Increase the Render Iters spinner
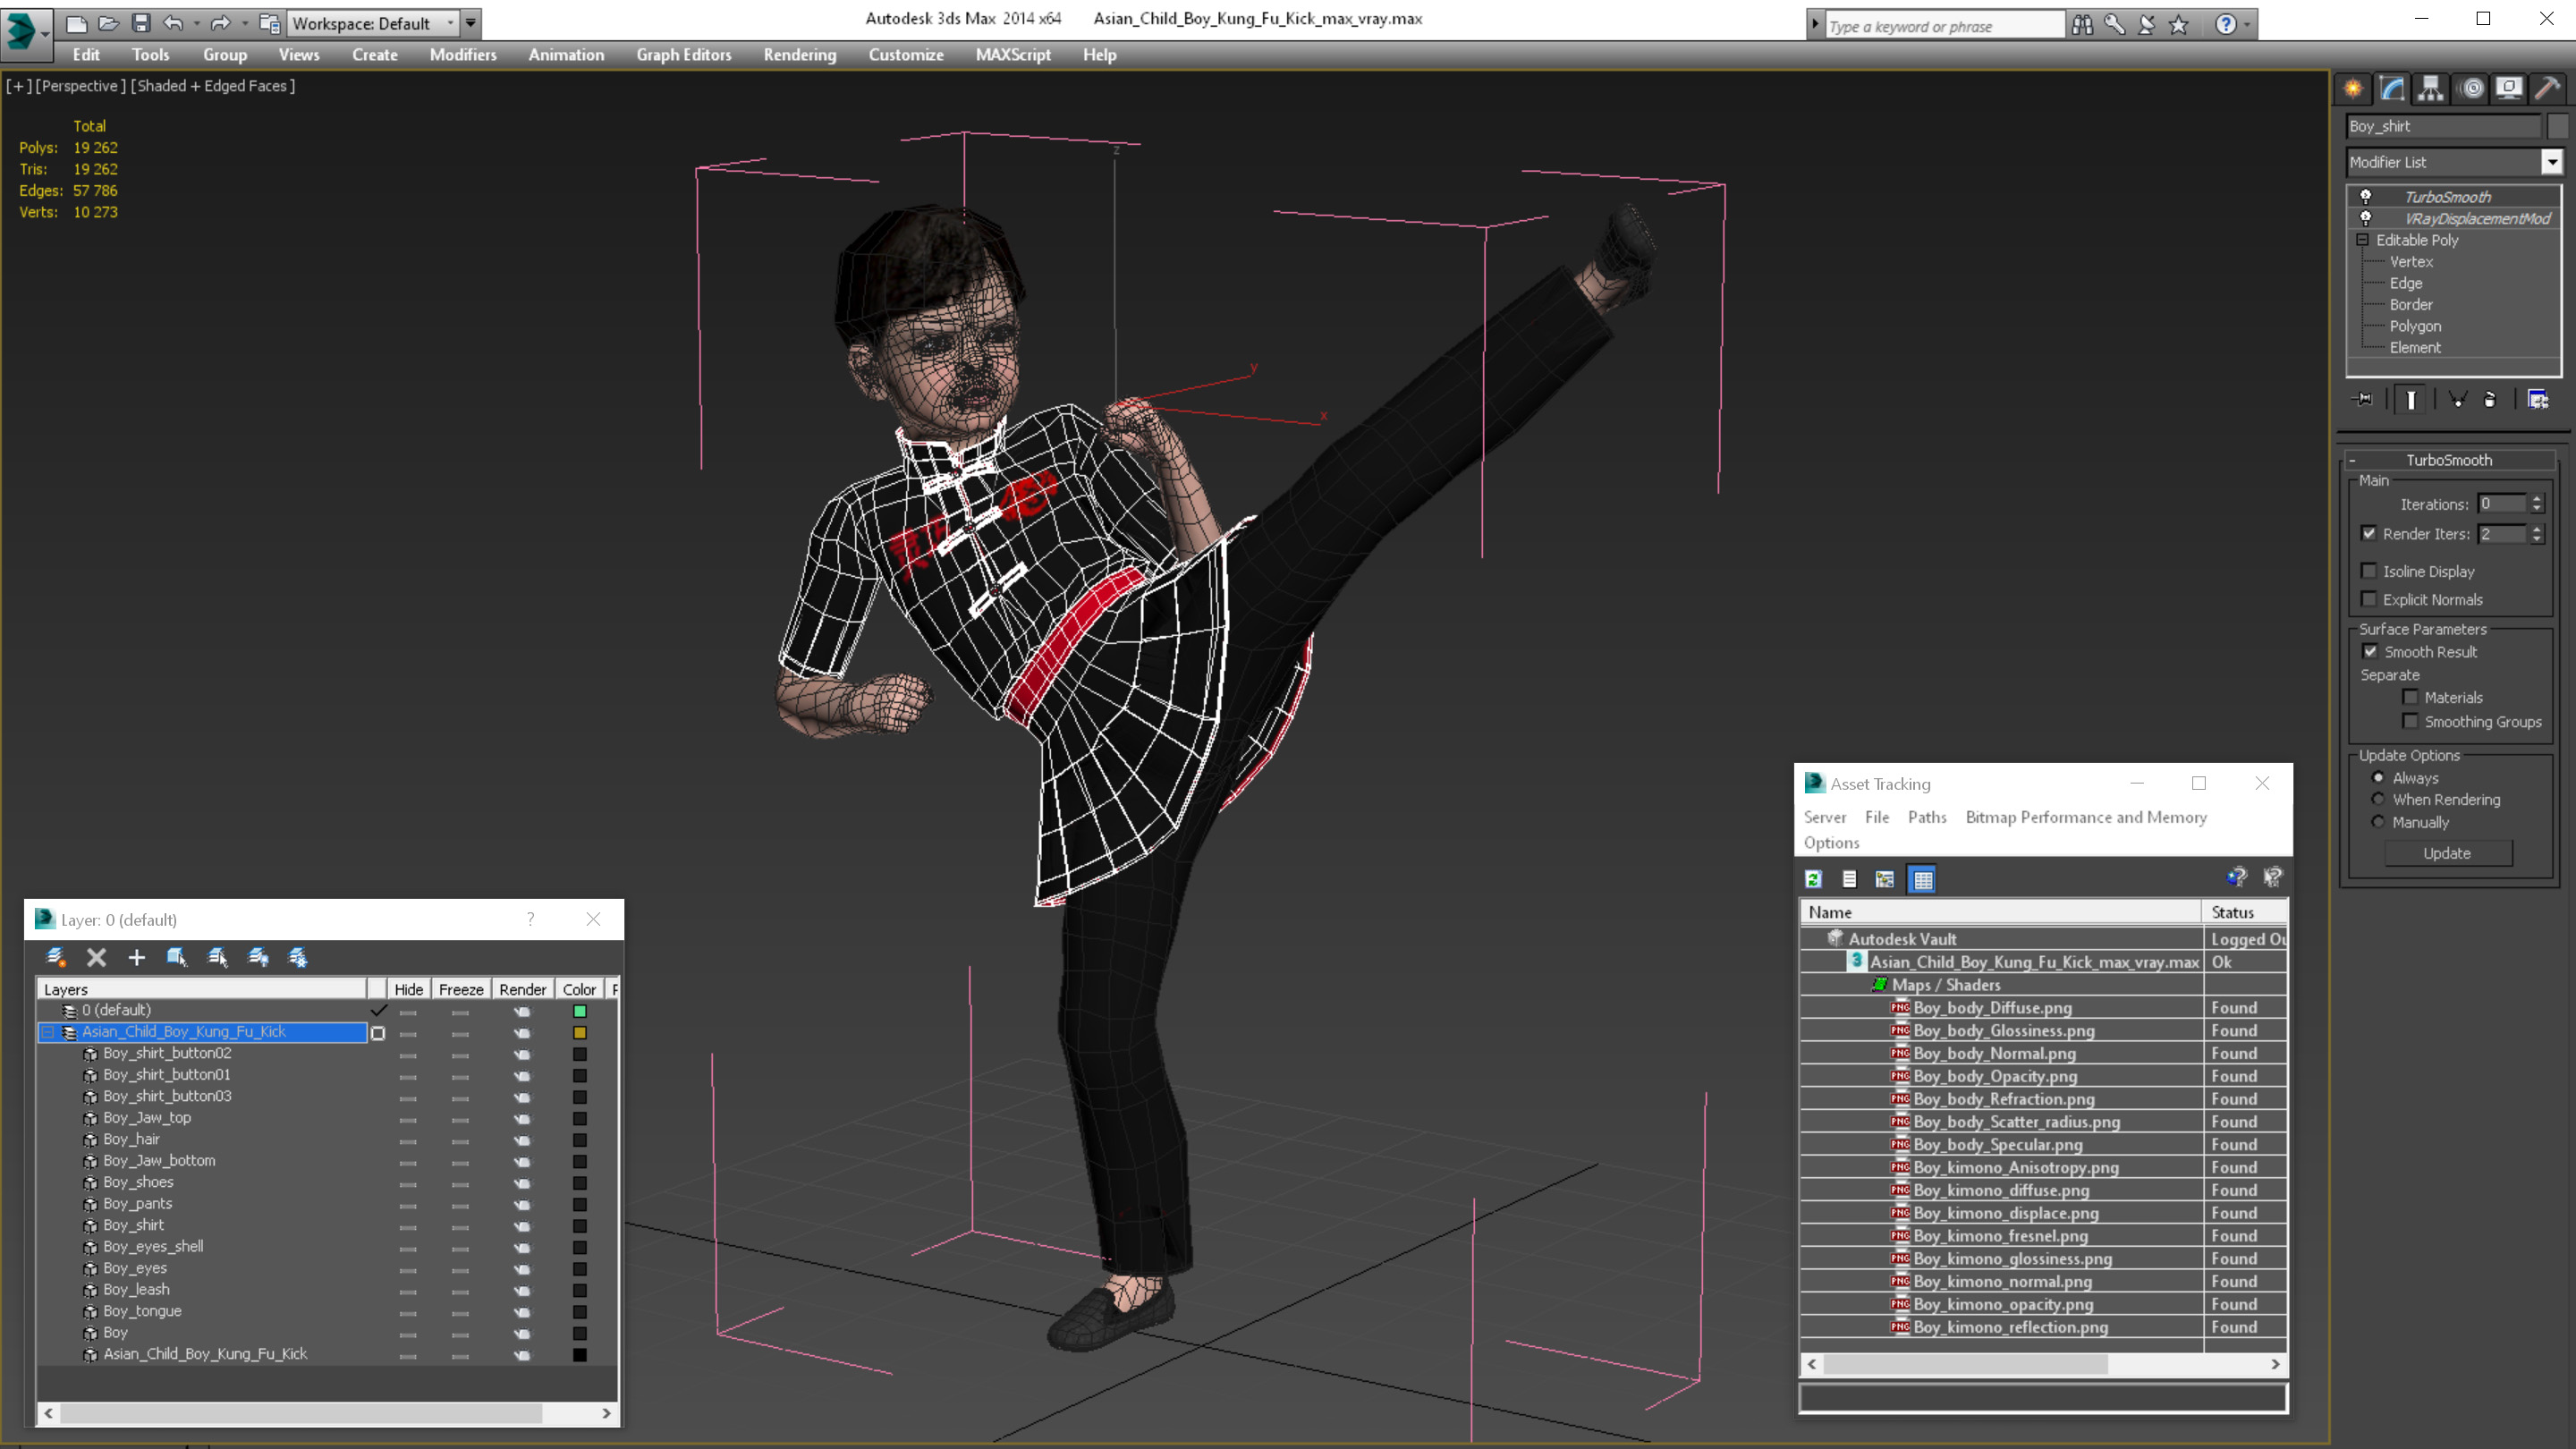The image size is (2576, 1449). pyautogui.click(x=2537, y=529)
